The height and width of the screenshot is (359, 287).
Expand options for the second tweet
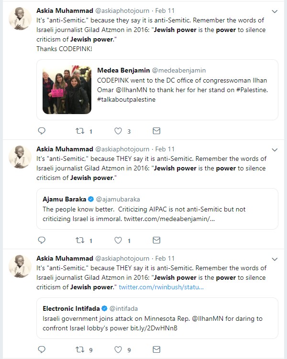pyautogui.click(x=275, y=150)
